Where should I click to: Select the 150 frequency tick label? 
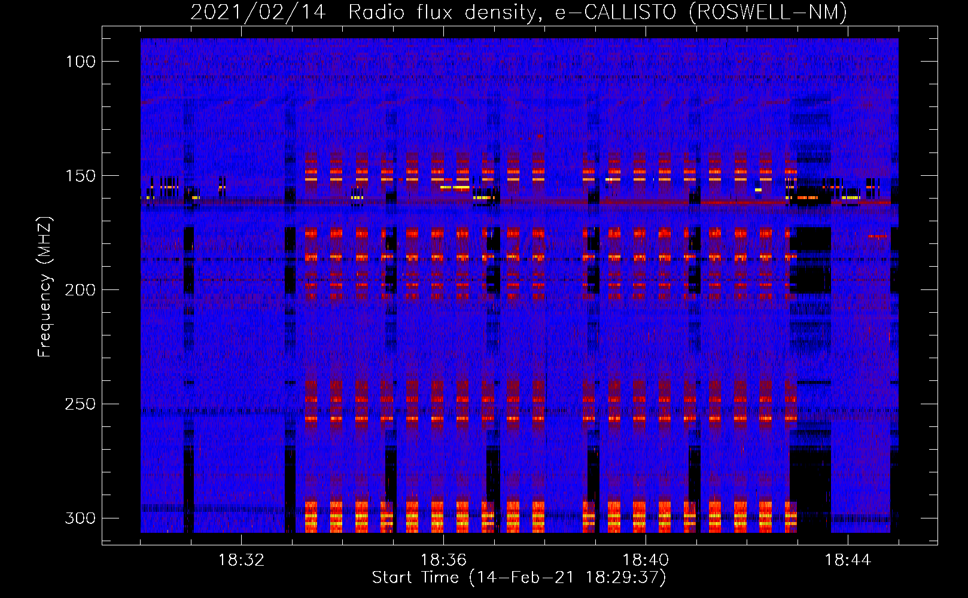point(80,176)
